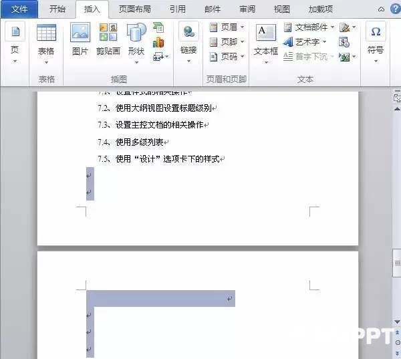Screen dimensions: 401x359
Task: Open the 页脚 footer dropdown
Action: pos(227,41)
